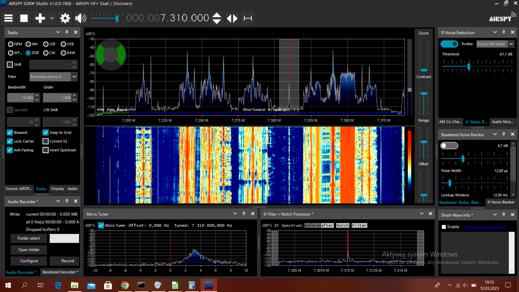Open the Radio panel options chevron
The width and height of the screenshot is (519, 292).
pyautogui.click(x=58, y=32)
